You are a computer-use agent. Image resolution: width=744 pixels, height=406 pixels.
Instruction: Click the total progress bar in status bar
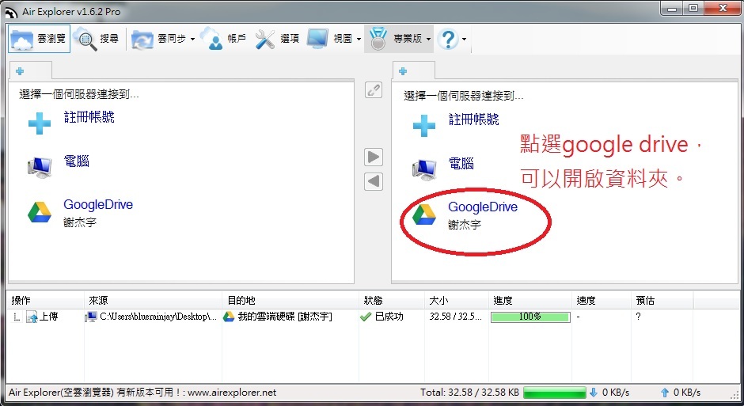(x=555, y=393)
